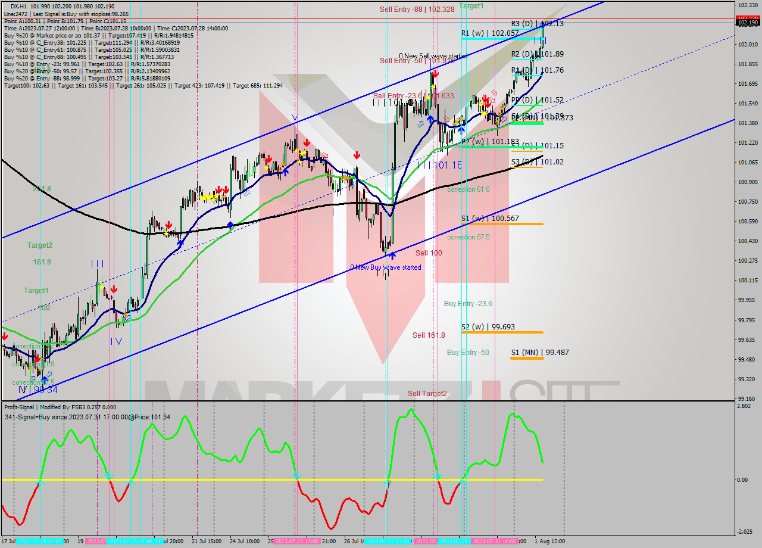Click the 'S1 (MN) | 99.487' support label
This screenshot has width=762, height=548.
pyautogui.click(x=539, y=352)
